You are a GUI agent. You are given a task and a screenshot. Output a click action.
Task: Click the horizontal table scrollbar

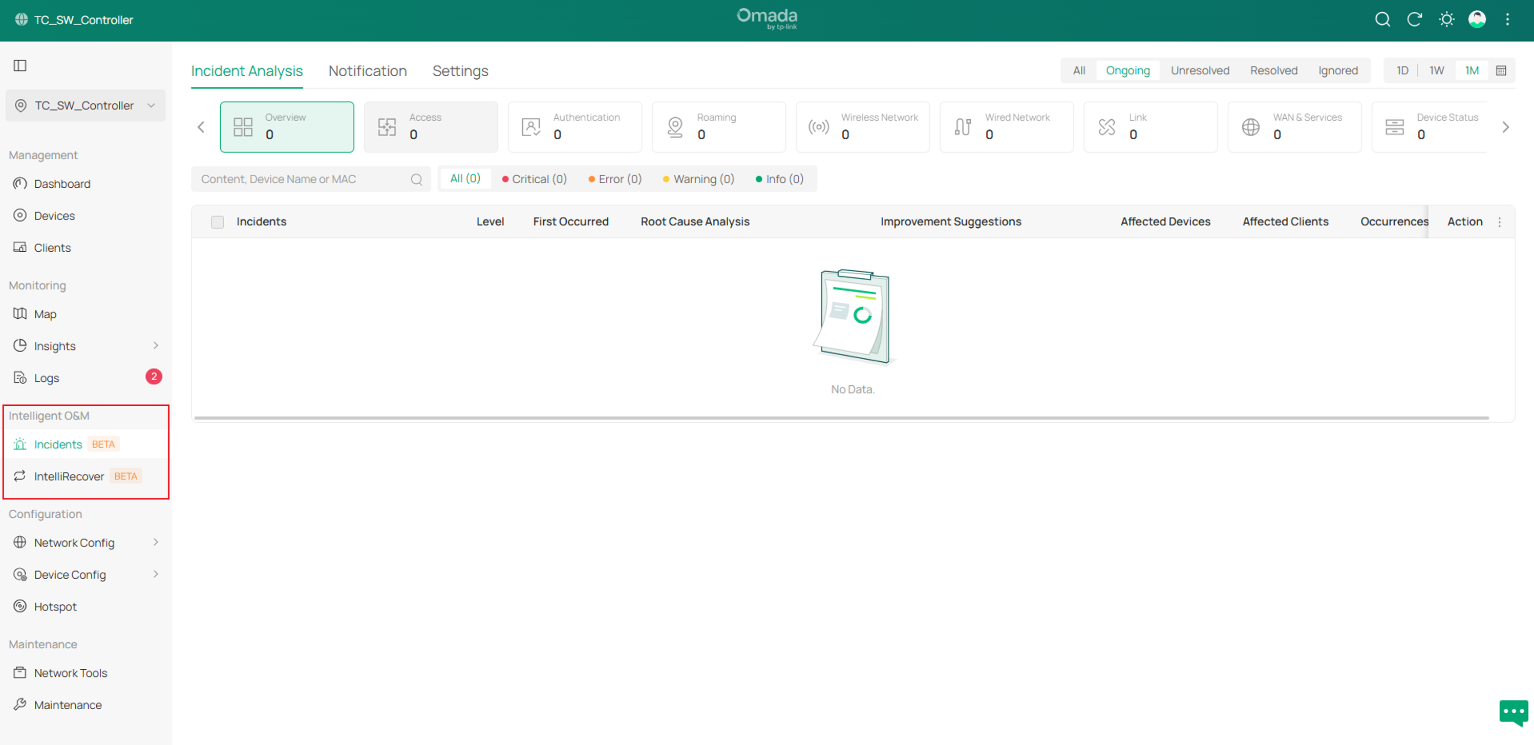[x=841, y=419]
